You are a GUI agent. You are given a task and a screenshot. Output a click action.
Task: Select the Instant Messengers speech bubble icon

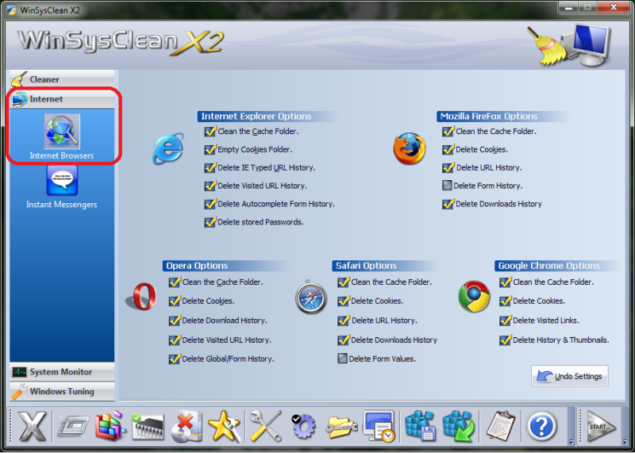coord(62,180)
